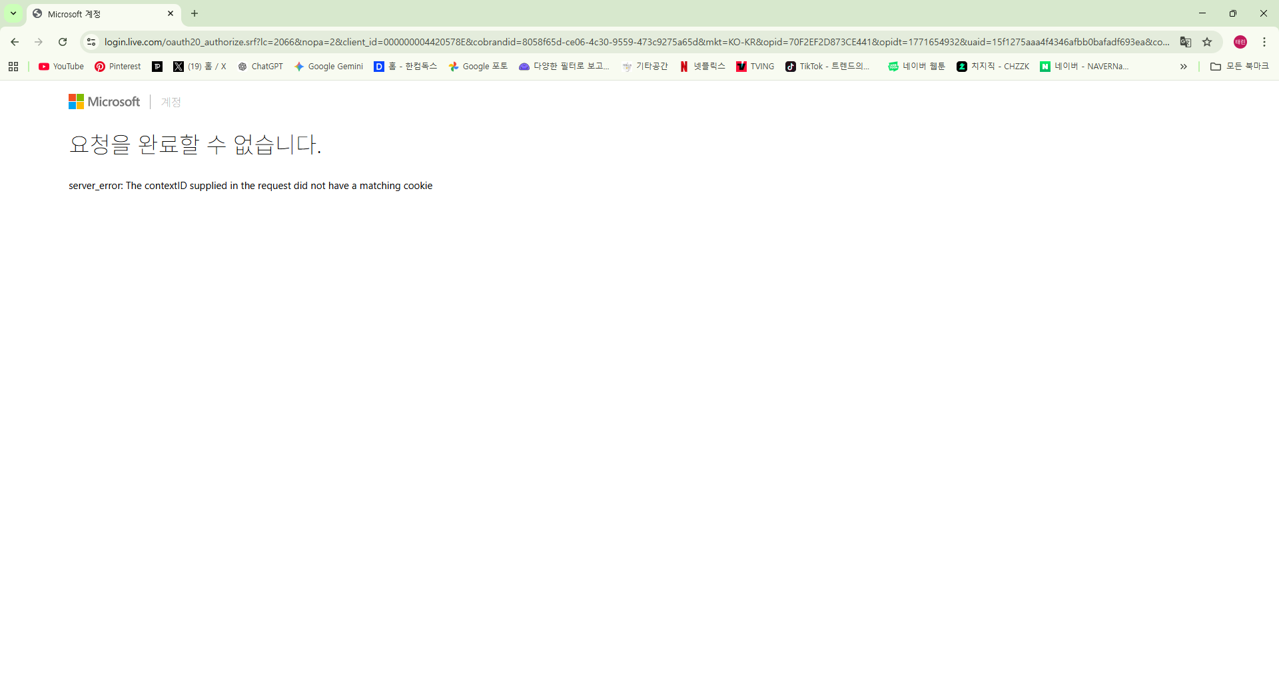Open the Chrome menu with three dots
Screen dimensions: 1279x687
tap(1264, 41)
